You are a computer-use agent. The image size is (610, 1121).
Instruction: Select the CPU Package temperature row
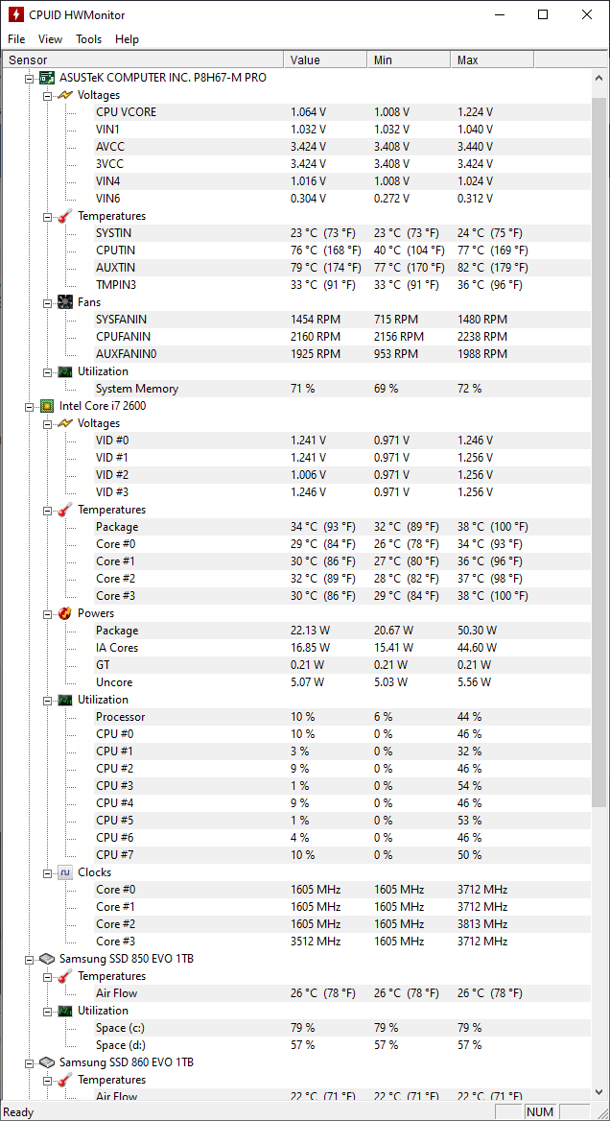[x=342, y=527]
